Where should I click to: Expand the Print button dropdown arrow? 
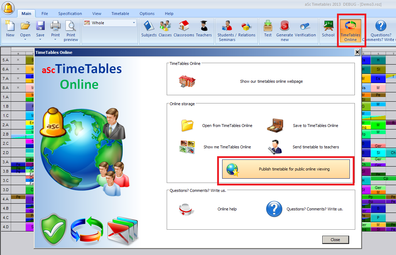[55, 40]
